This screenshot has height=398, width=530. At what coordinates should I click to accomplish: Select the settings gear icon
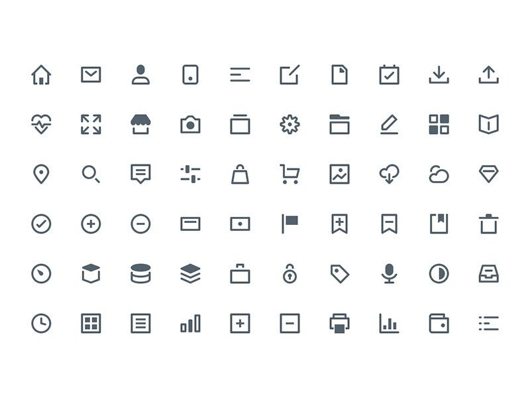click(290, 124)
